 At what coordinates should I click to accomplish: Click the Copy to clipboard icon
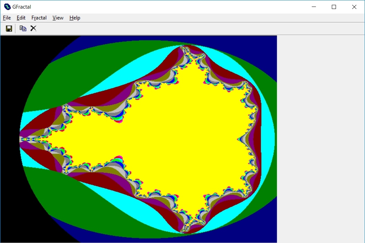point(23,28)
